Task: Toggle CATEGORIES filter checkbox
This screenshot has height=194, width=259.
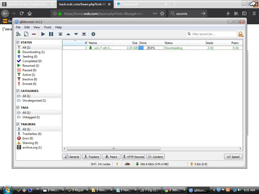Action: [18, 91]
